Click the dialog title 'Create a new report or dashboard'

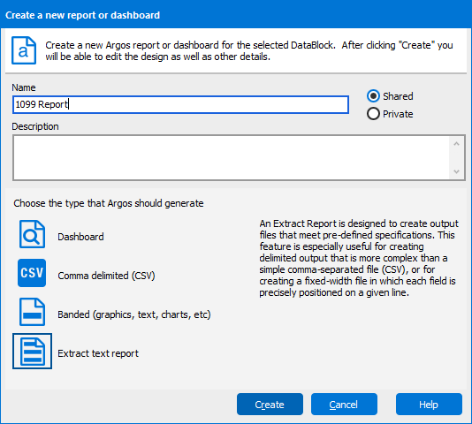click(82, 15)
